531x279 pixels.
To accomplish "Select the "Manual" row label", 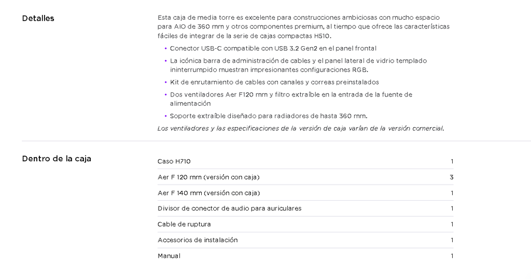I will (169, 256).
